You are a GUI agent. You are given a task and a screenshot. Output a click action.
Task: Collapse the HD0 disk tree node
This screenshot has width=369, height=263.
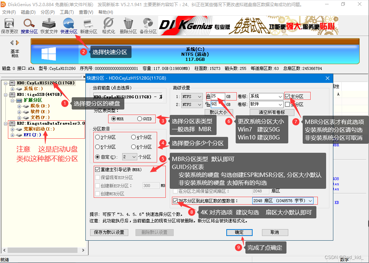(x=5, y=83)
